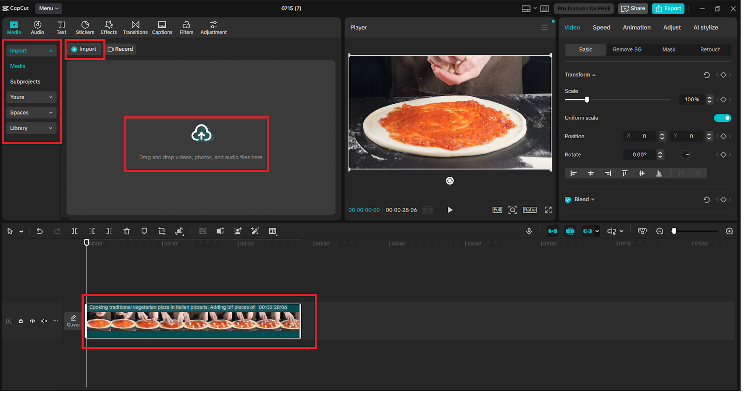Hide the video track with eye icon
The height and width of the screenshot is (393, 745).
[x=33, y=321]
